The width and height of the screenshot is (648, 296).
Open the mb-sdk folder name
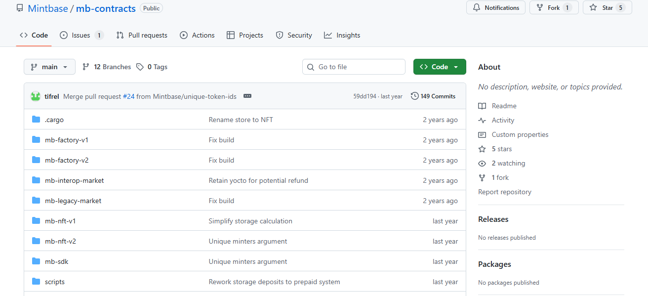tap(57, 261)
